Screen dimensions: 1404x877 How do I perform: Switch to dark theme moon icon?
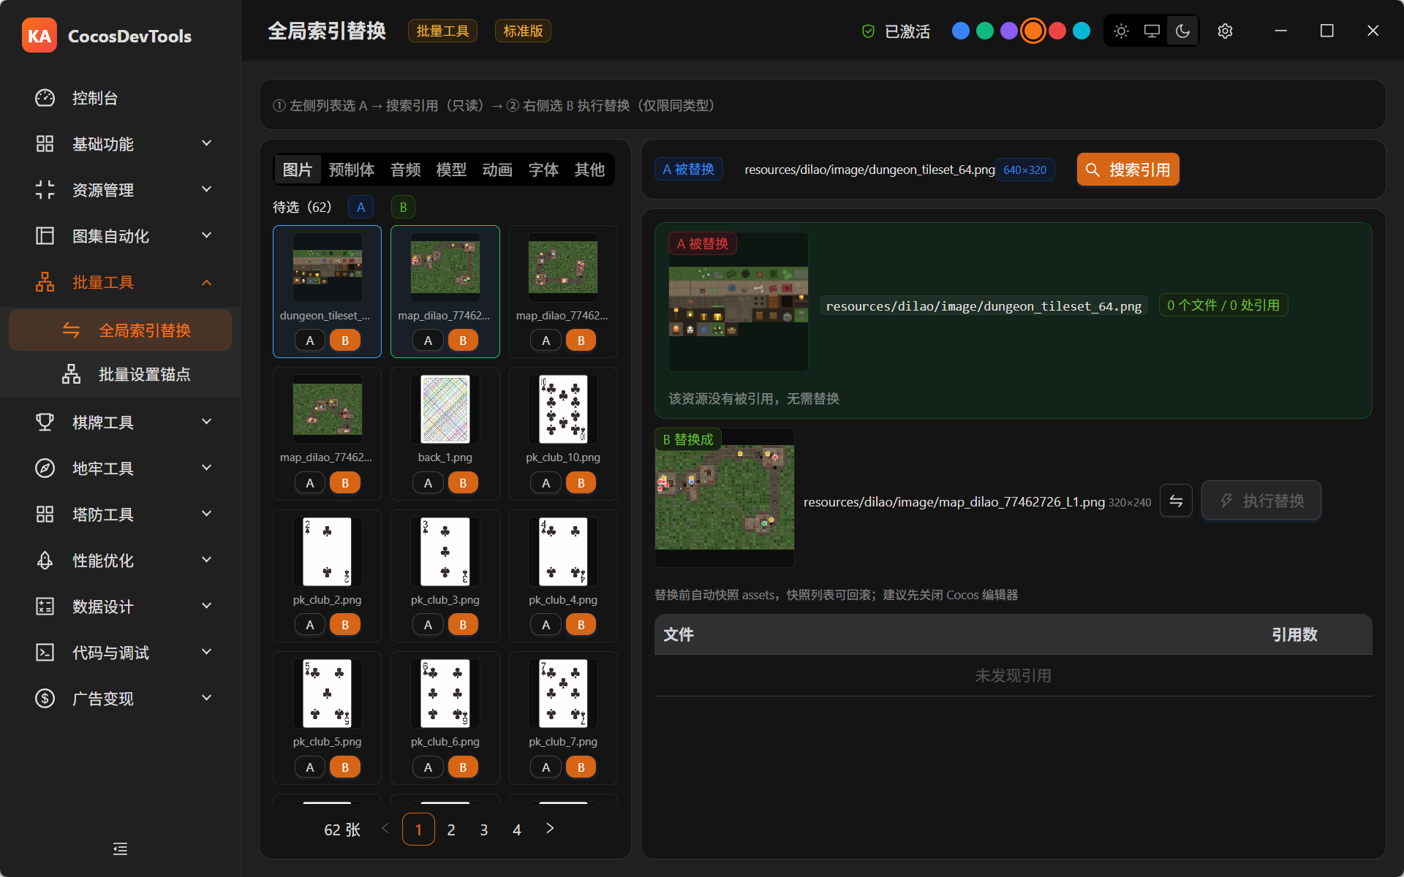point(1182,31)
